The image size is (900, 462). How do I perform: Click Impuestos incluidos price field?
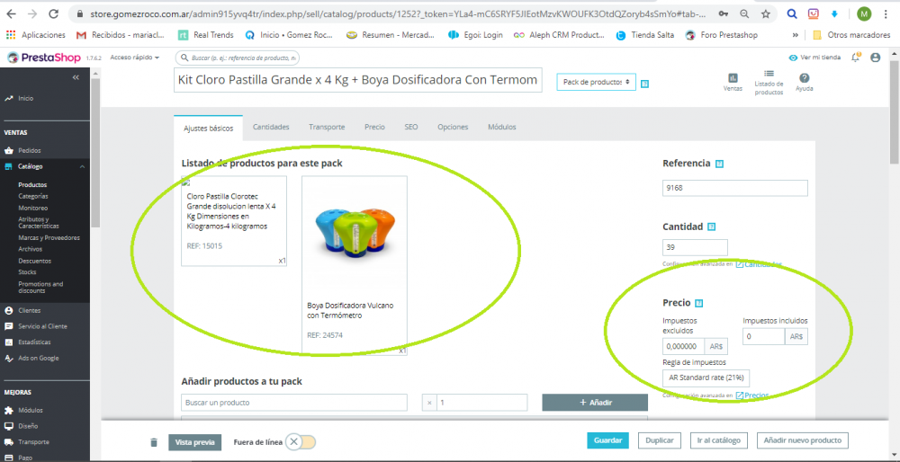click(764, 336)
